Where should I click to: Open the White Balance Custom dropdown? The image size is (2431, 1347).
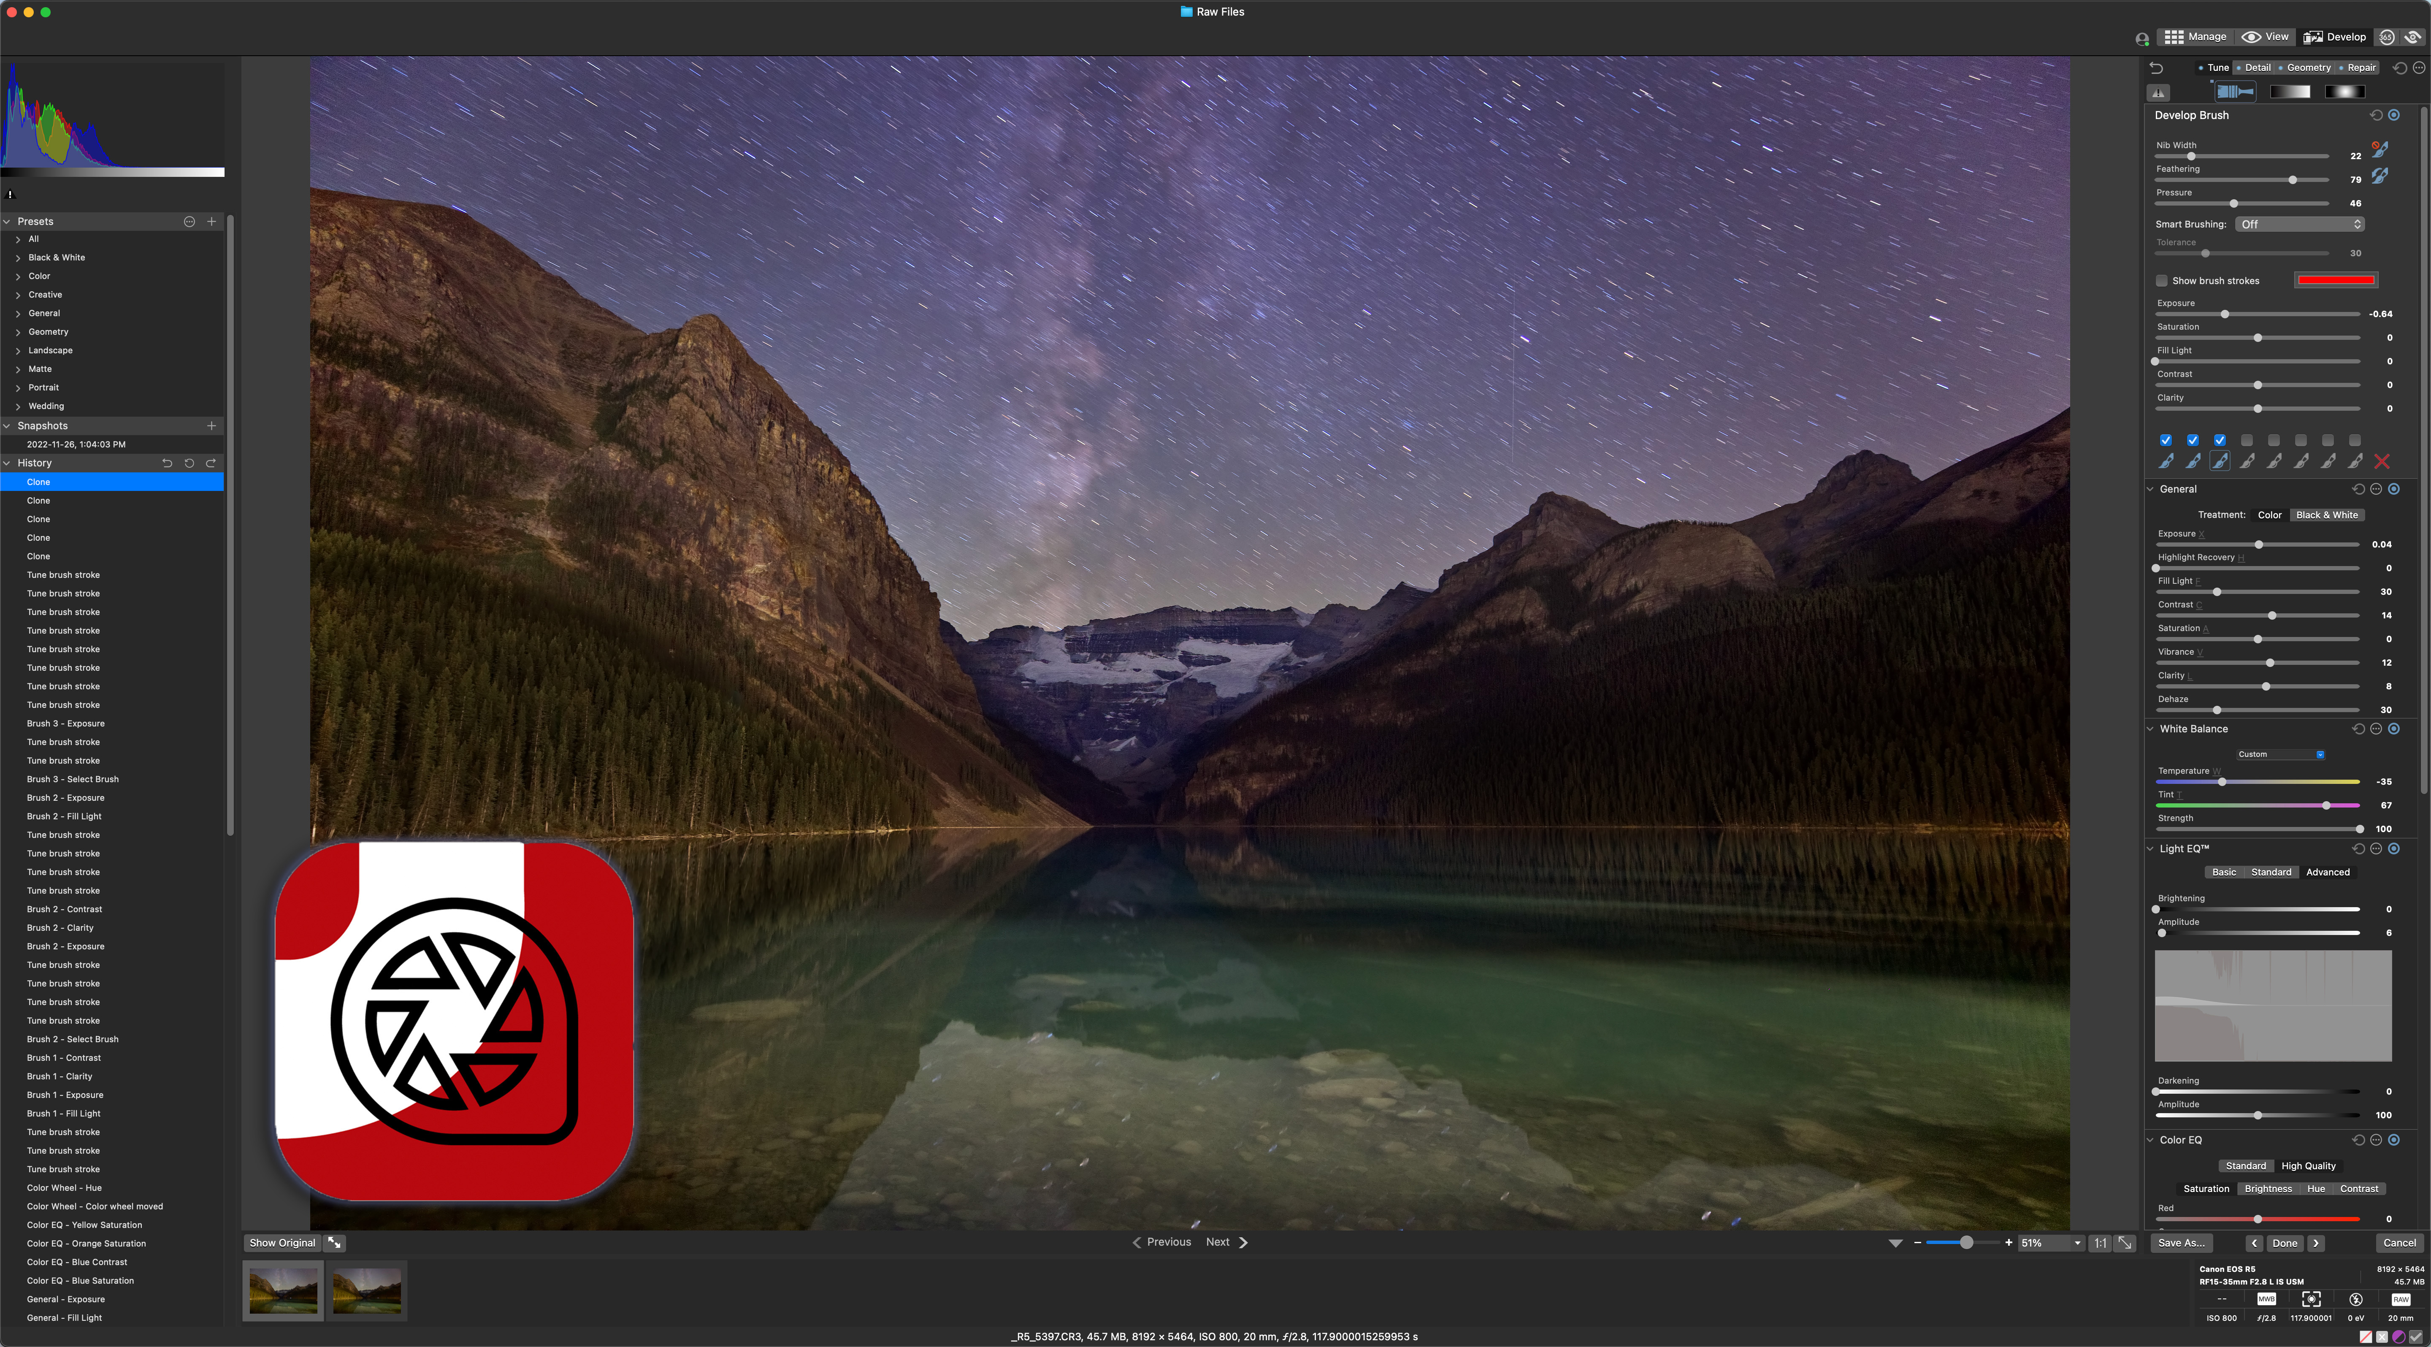[2281, 754]
